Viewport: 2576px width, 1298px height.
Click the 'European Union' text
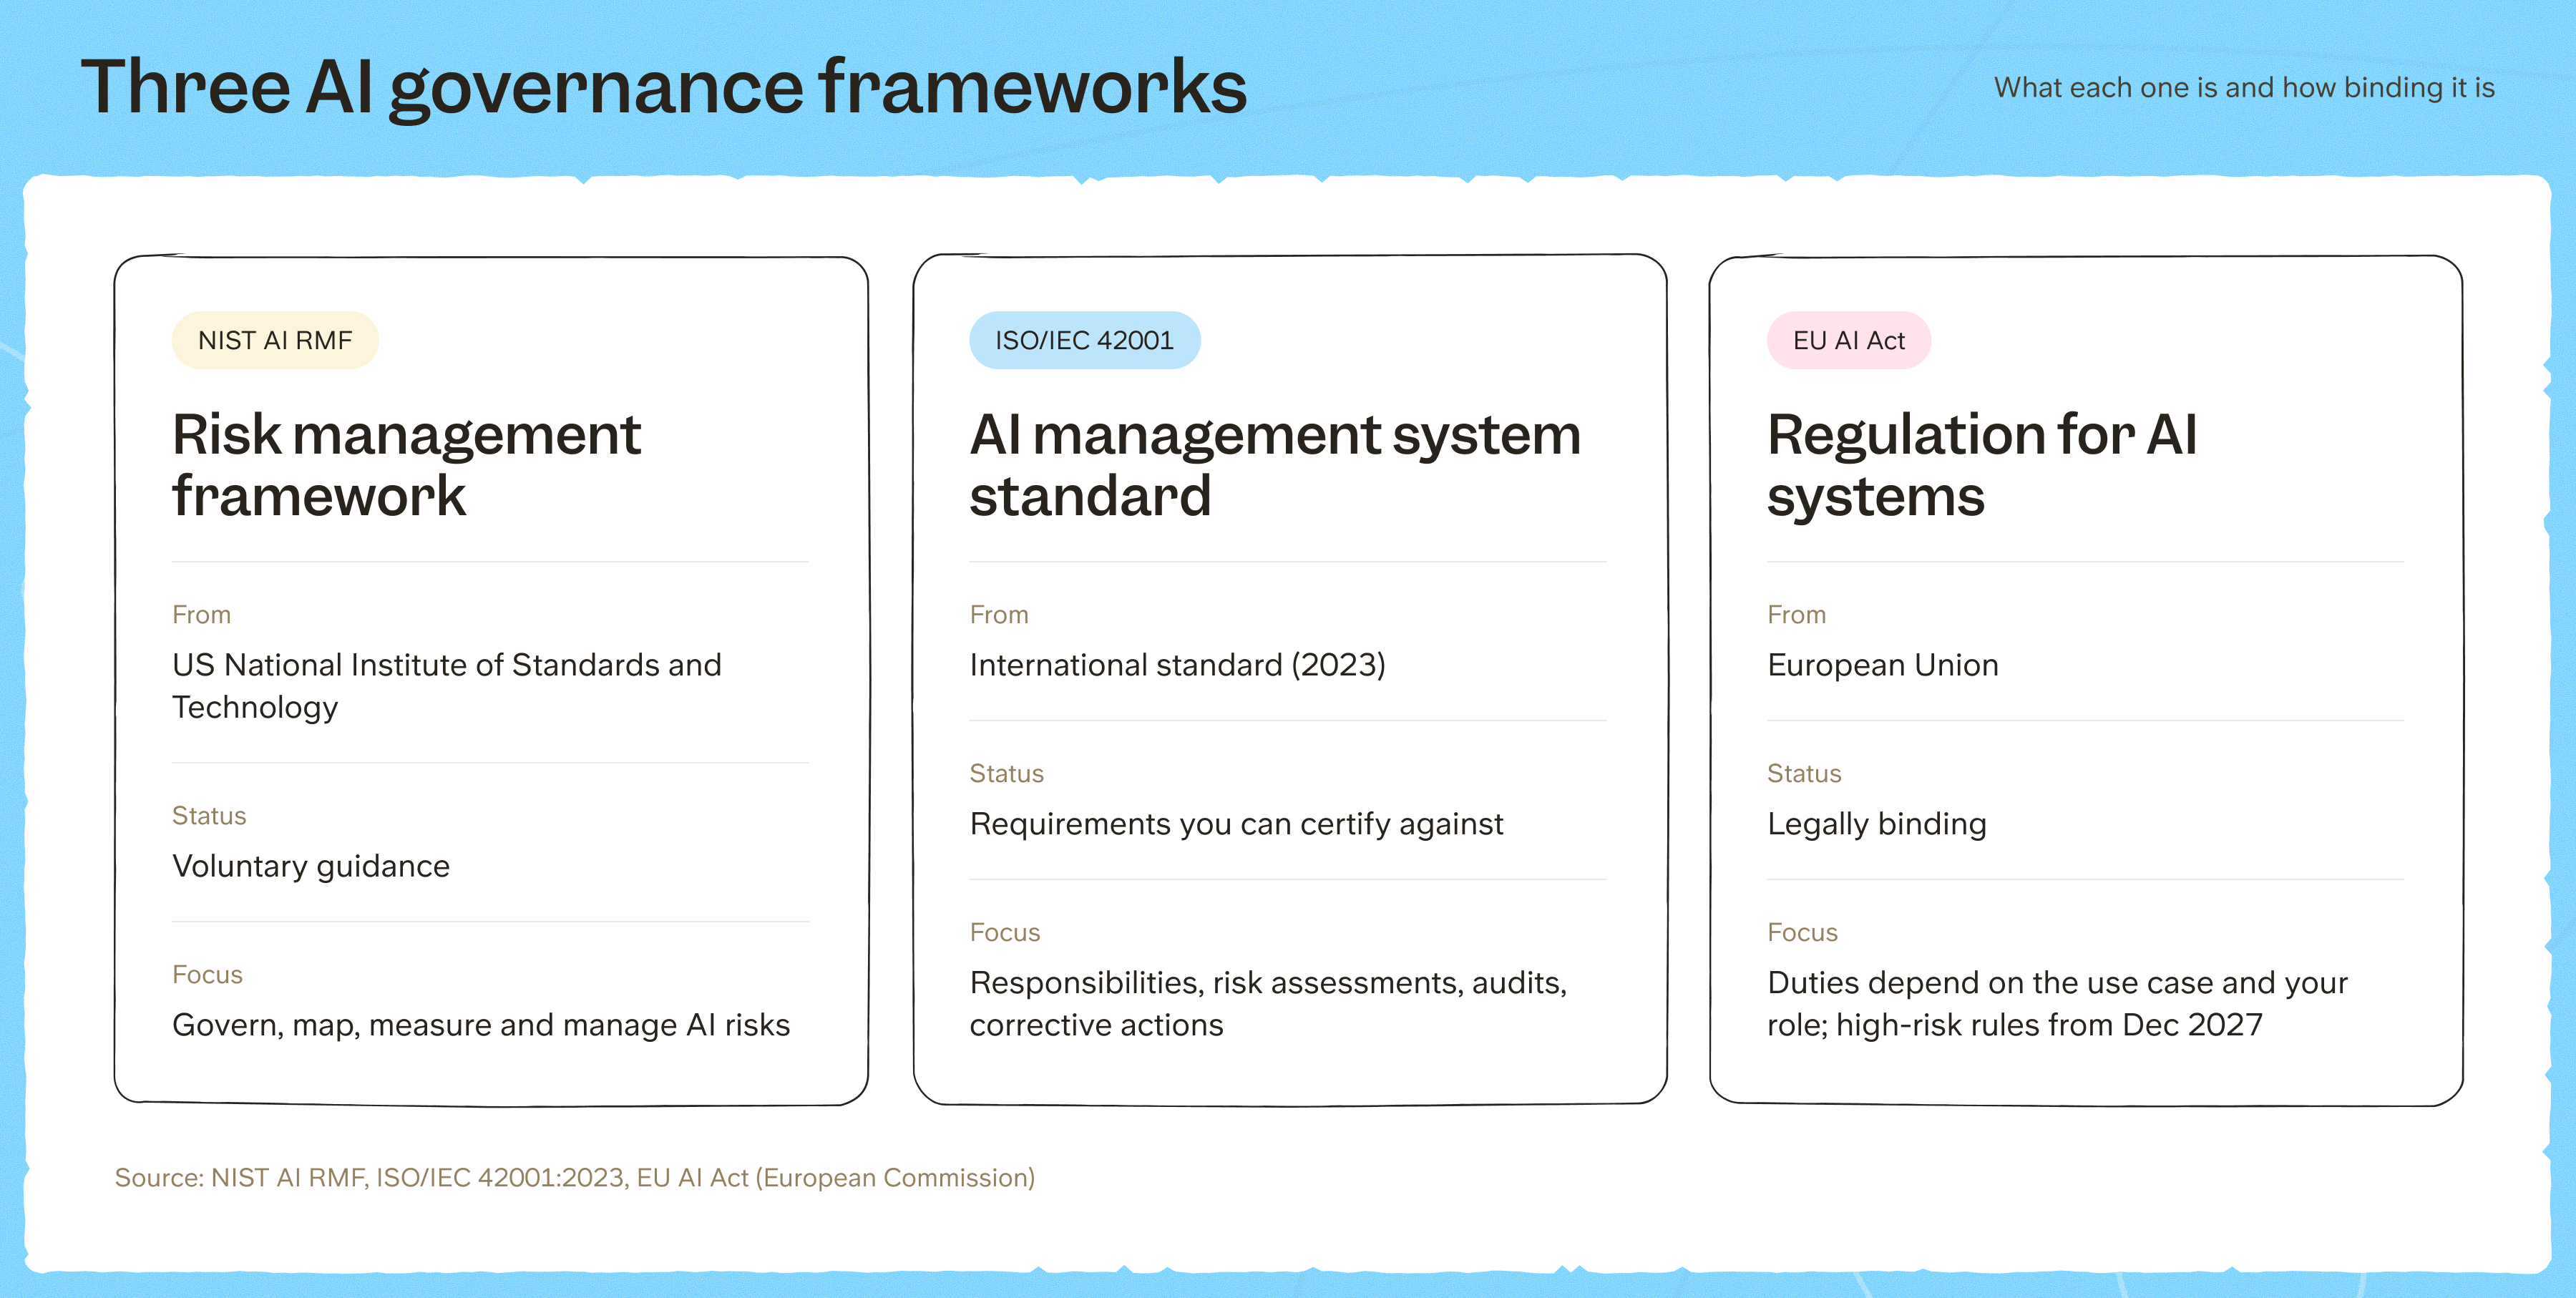[x=1882, y=665]
